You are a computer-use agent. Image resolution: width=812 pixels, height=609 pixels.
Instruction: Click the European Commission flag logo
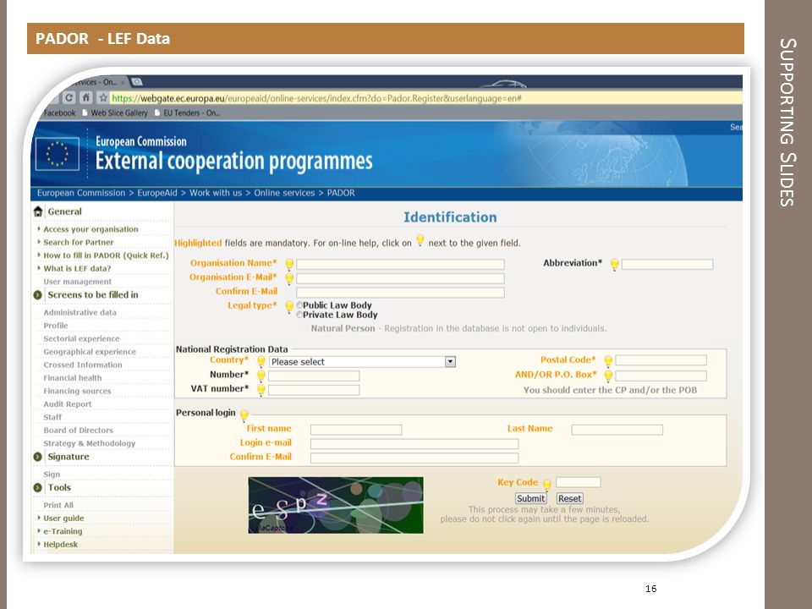pos(58,154)
